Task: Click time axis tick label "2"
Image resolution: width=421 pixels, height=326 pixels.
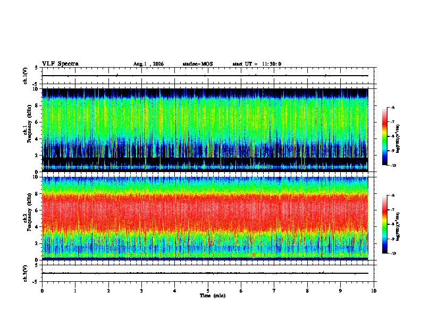Action: tap(108, 291)
